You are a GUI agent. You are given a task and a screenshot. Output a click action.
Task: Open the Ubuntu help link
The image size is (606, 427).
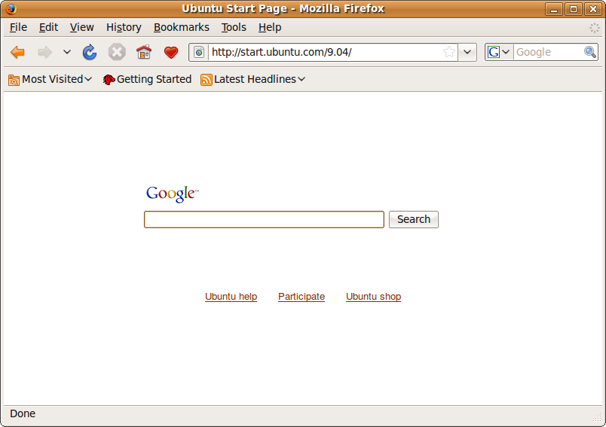pos(231,297)
